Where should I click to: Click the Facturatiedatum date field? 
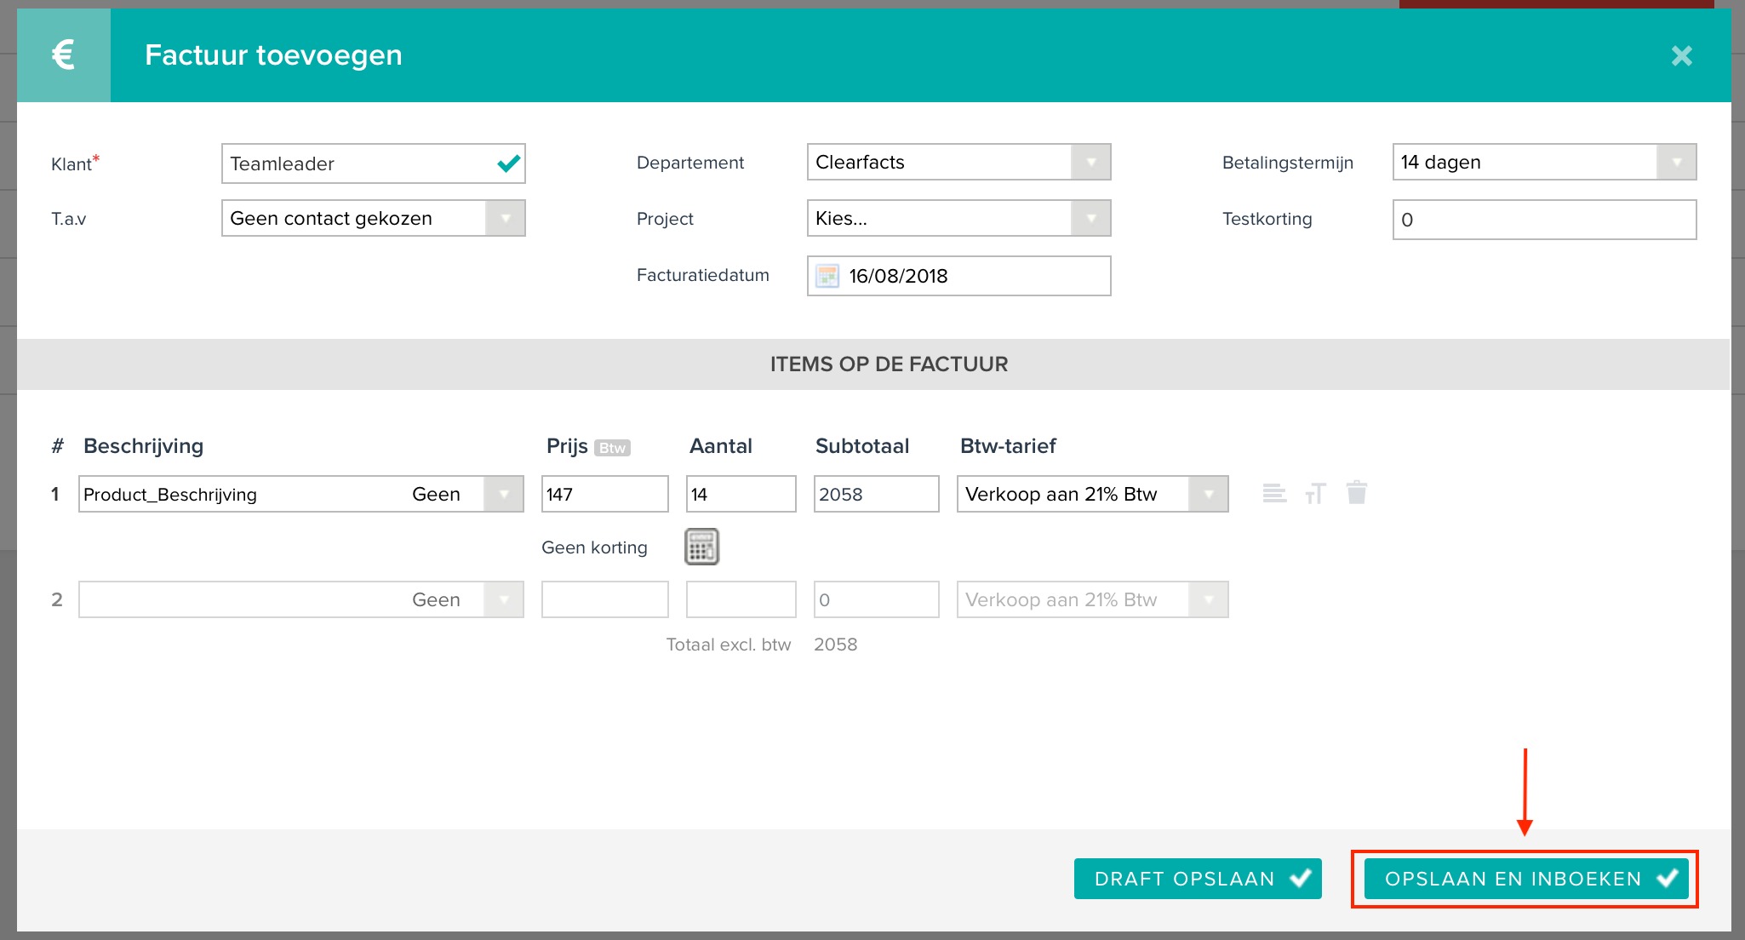coord(958,276)
